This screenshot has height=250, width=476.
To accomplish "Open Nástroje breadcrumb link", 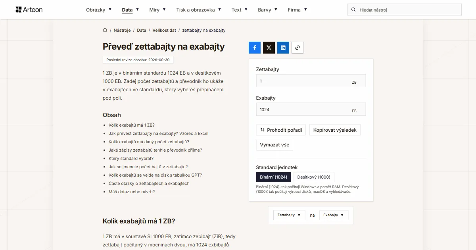I will (x=122, y=30).
